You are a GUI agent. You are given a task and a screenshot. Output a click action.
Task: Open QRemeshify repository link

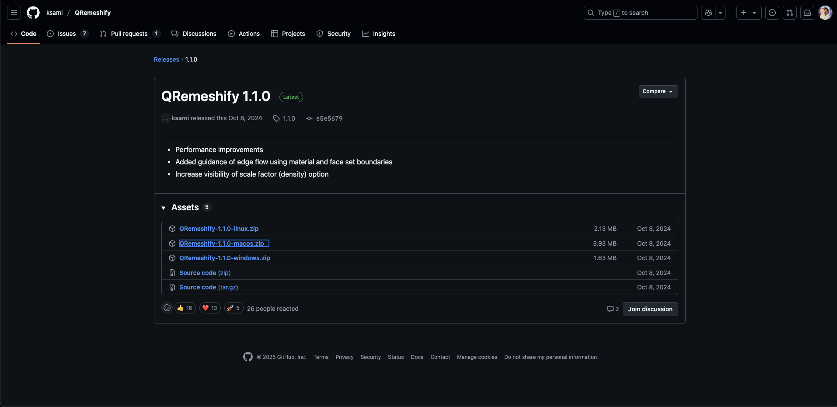pyautogui.click(x=93, y=13)
